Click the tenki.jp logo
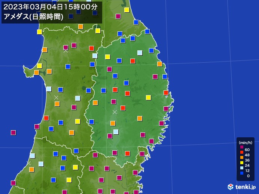Screen dimensions: 259x194 click(x=242, y=187)
